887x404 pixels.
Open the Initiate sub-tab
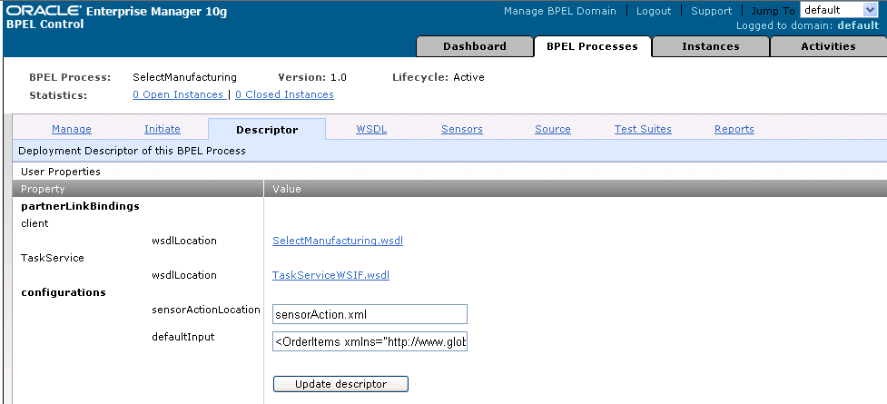[x=163, y=129]
